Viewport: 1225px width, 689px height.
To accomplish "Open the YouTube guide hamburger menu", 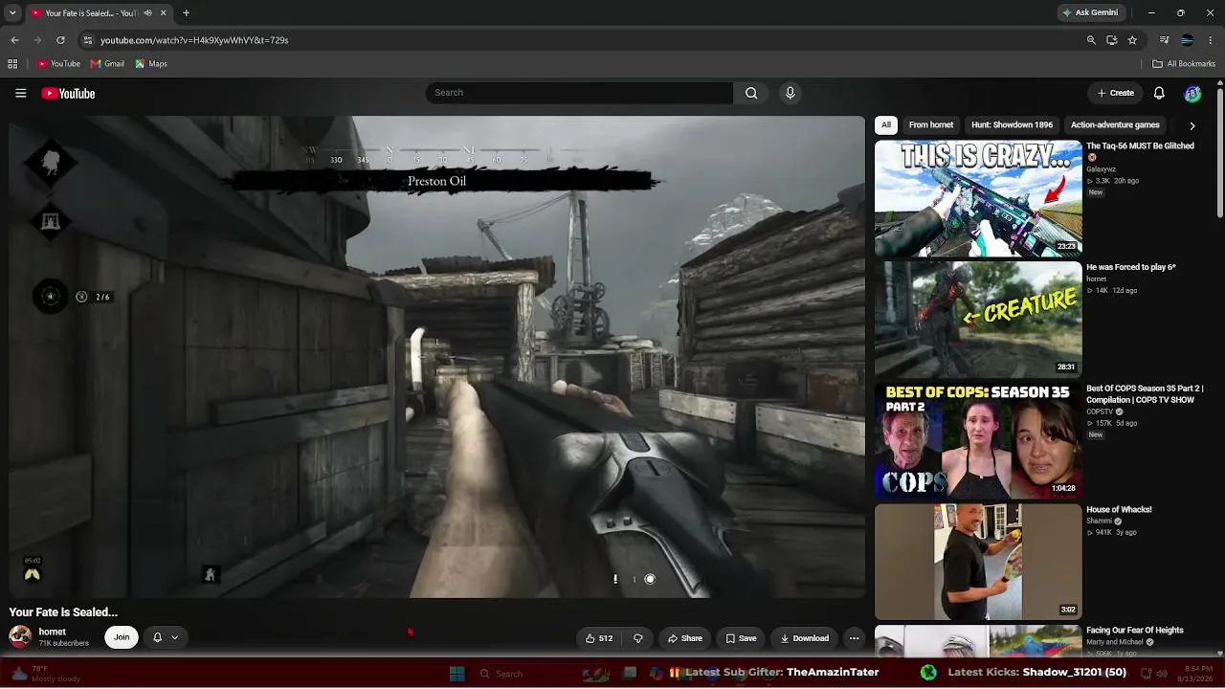I will pyautogui.click(x=20, y=93).
